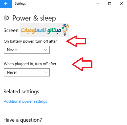
Task: Go back using the blue arrow button
Action: [x=6, y=4]
